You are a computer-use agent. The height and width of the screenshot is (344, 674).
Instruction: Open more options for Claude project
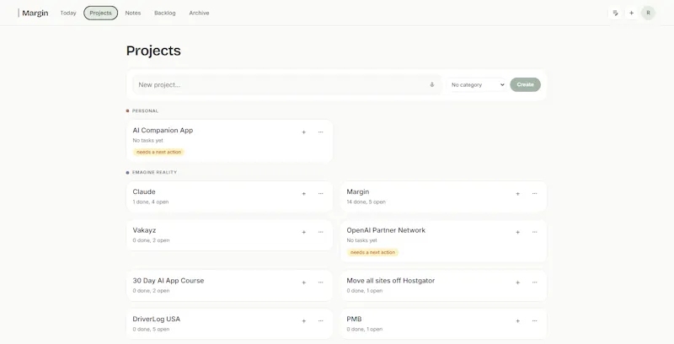(x=321, y=194)
